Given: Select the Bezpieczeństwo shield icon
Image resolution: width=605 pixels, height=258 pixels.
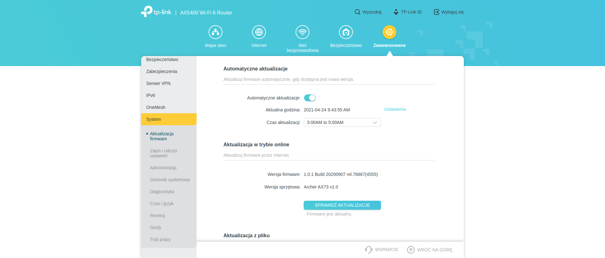Looking at the screenshot, I should [x=346, y=32].
